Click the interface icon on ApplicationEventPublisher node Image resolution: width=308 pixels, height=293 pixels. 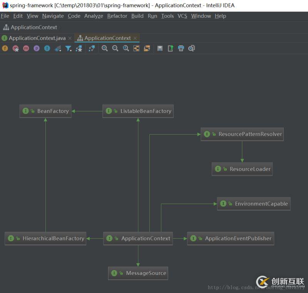(x=194, y=238)
